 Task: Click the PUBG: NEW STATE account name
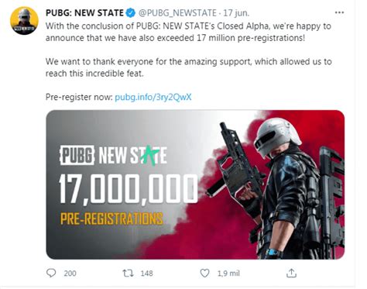pyautogui.click(x=84, y=13)
